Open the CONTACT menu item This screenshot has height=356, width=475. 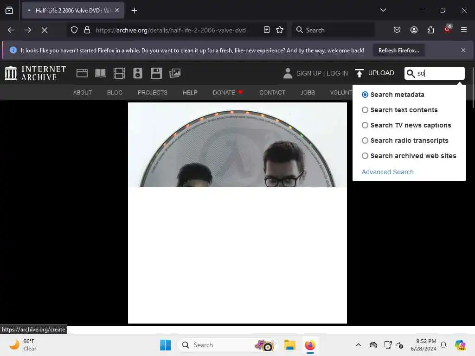[272, 93]
